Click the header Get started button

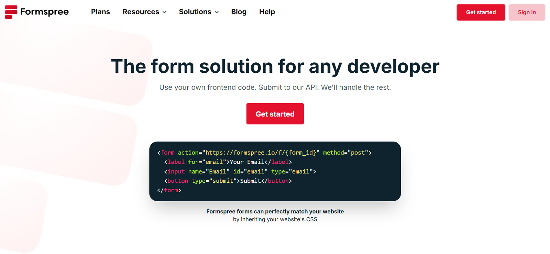(481, 12)
